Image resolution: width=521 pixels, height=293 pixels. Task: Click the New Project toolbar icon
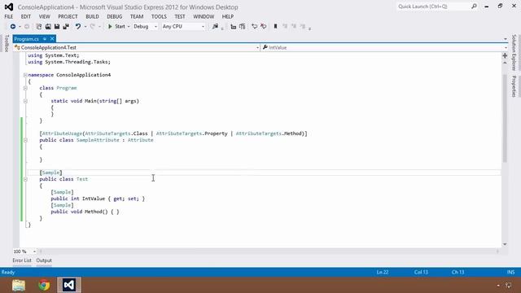click(x=39, y=26)
